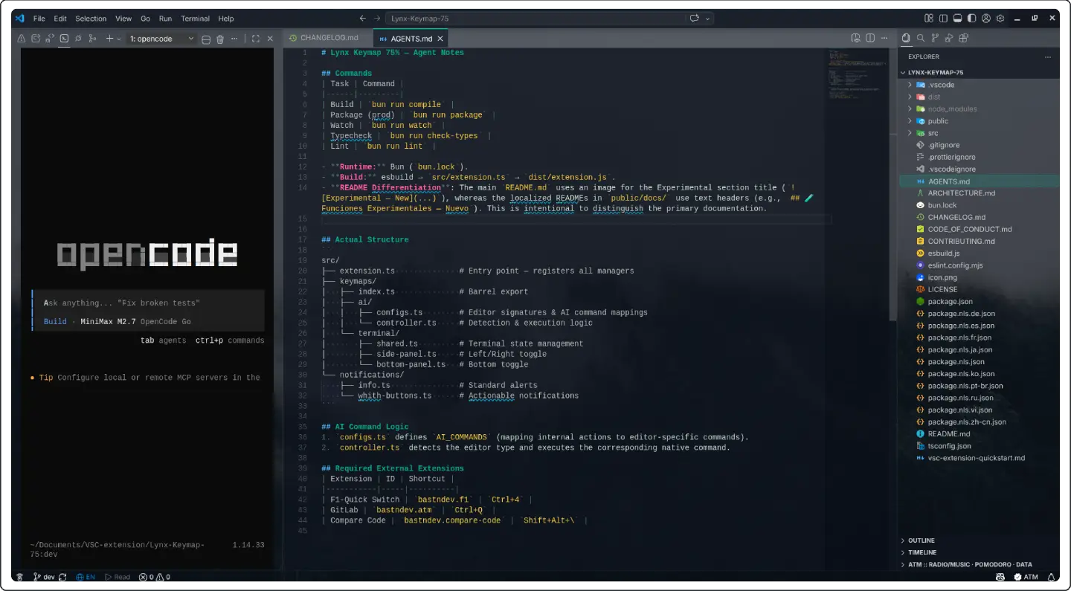The width and height of the screenshot is (1071, 591).
Task: Select the Terminal panel icon
Action: click(64, 39)
